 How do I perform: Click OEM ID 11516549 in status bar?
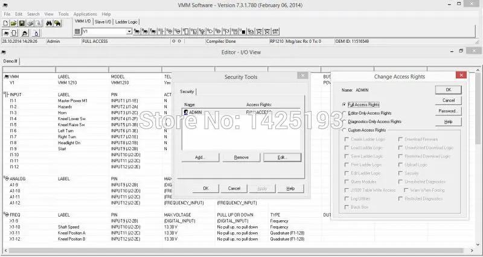(x=352, y=41)
